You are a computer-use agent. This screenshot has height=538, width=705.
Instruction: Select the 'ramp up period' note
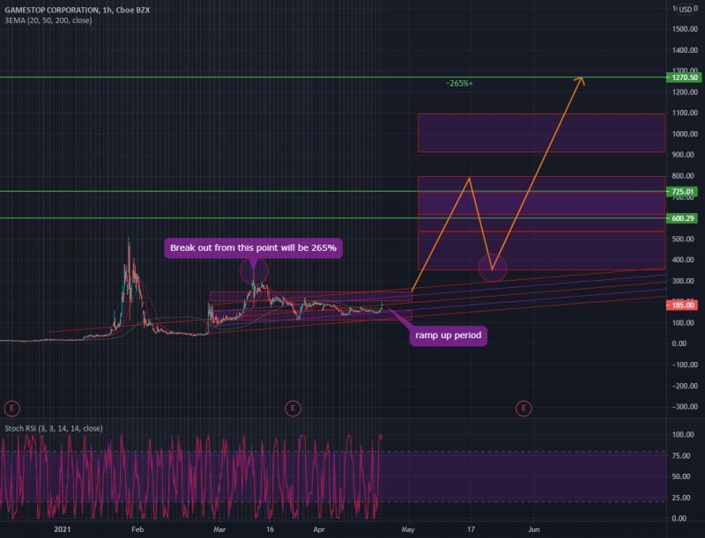pyautogui.click(x=448, y=335)
